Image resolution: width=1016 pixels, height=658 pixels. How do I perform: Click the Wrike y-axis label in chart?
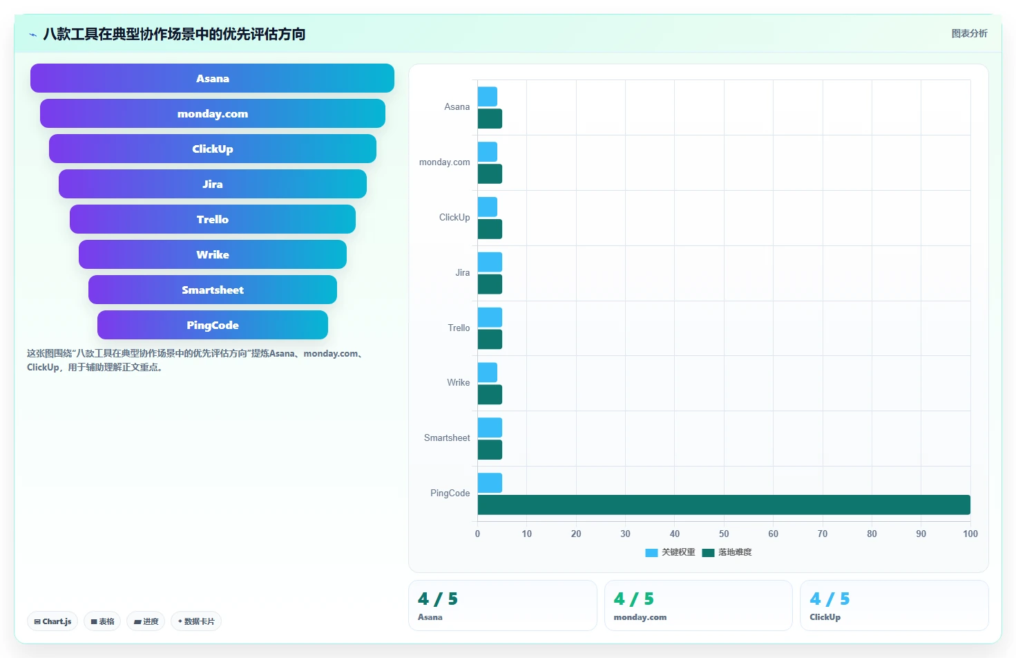458,383
